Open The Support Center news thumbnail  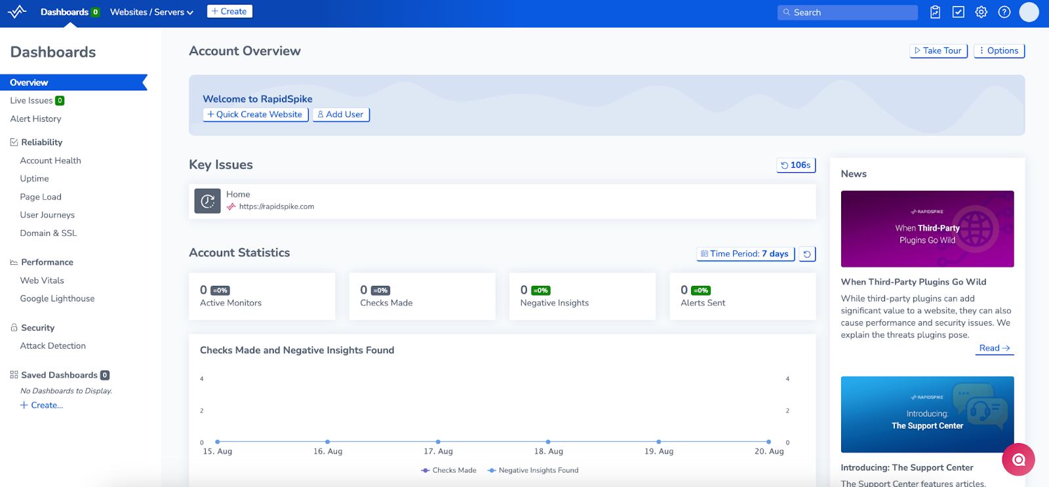click(x=927, y=414)
